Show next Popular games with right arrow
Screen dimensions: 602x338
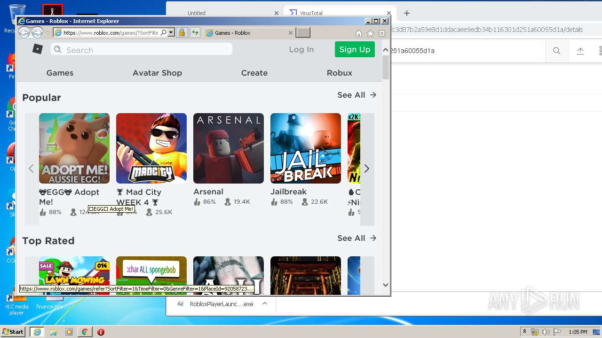(367, 169)
